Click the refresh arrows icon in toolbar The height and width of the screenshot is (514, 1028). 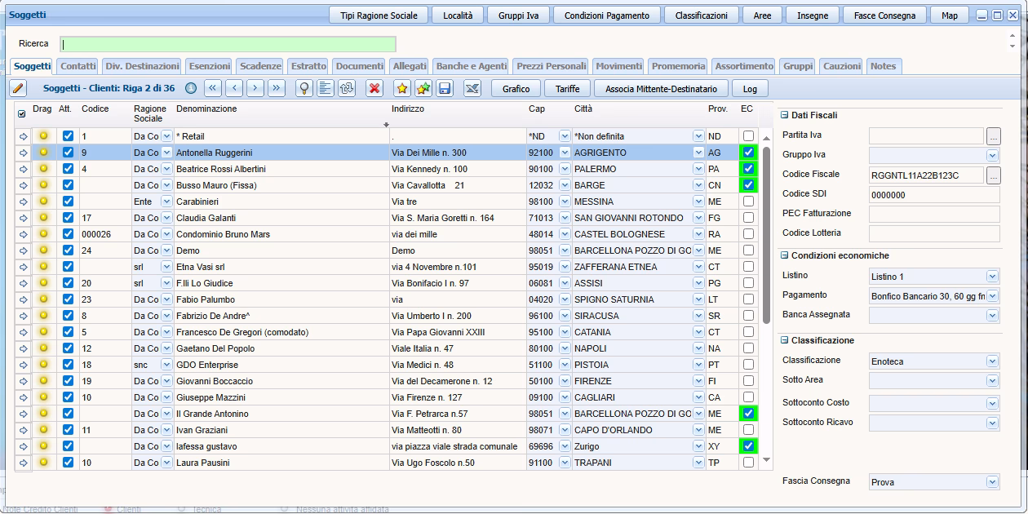[347, 88]
